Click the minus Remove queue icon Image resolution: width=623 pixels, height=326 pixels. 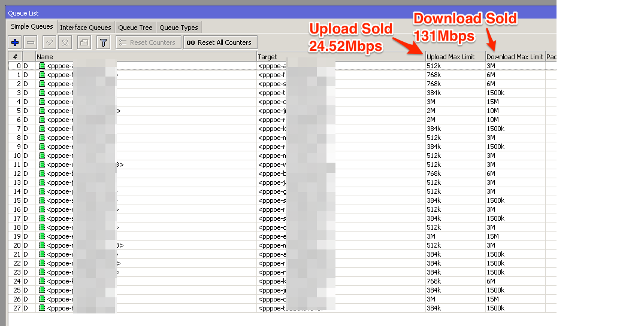point(31,42)
